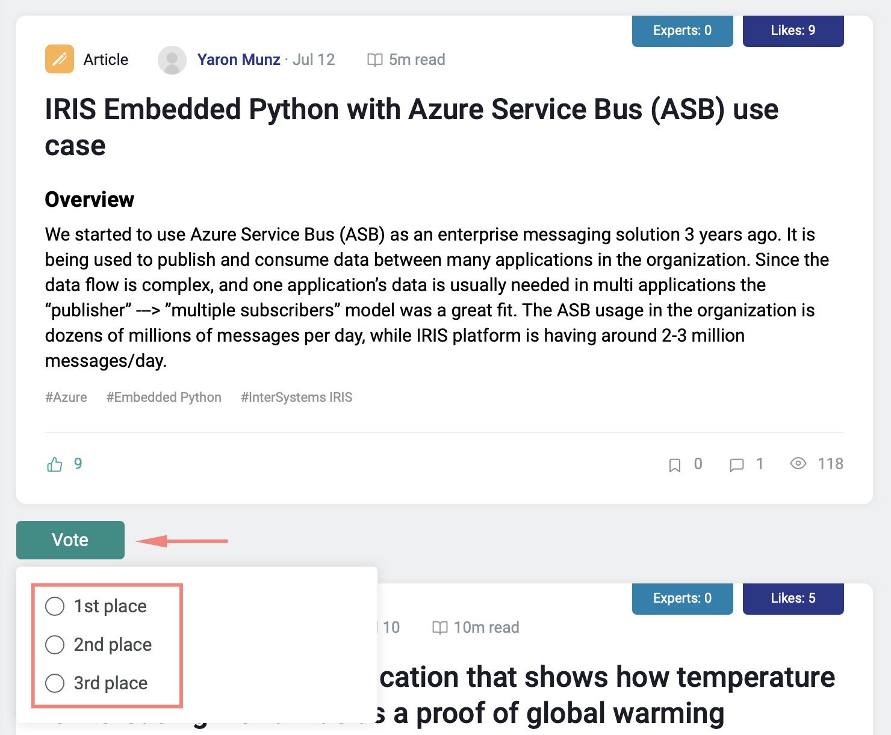Click the Article type label
The height and width of the screenshot is (735, 891).
click(106, 60)
